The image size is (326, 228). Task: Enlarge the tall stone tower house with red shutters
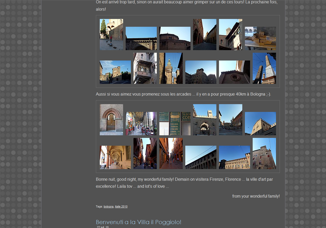coord(264,153)
